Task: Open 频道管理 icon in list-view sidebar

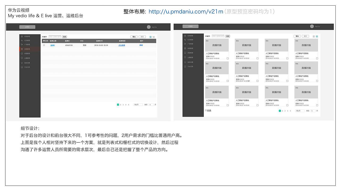Action: (22, 54)
